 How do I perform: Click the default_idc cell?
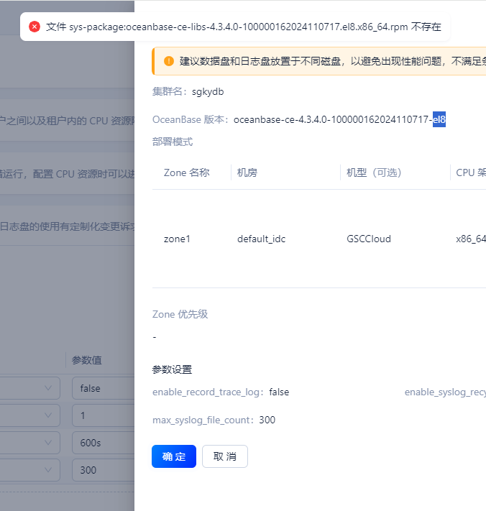[262, 239]
